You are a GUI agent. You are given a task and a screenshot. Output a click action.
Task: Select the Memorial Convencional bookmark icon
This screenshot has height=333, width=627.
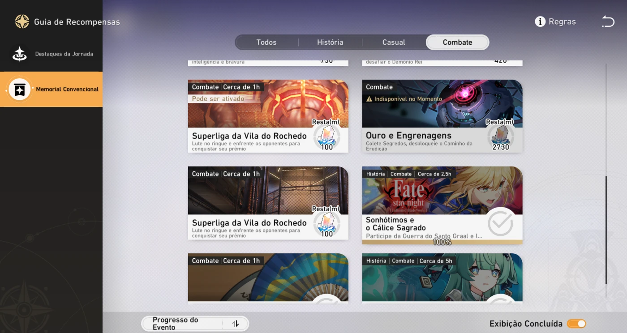(x=20, y=90)
